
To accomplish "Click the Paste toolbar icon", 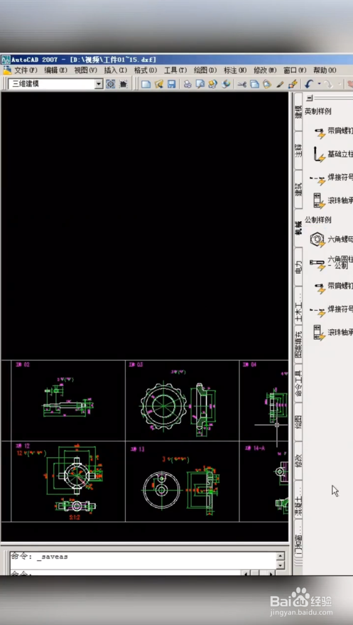I will [267, 84].
